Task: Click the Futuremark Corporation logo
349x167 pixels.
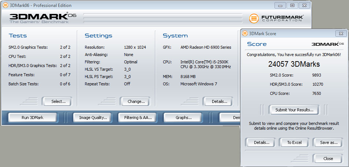Action: point(276,18)
